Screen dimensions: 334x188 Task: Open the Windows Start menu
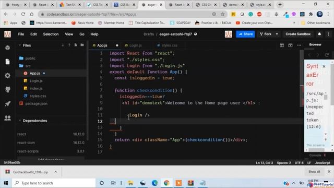tap(6, 183)
